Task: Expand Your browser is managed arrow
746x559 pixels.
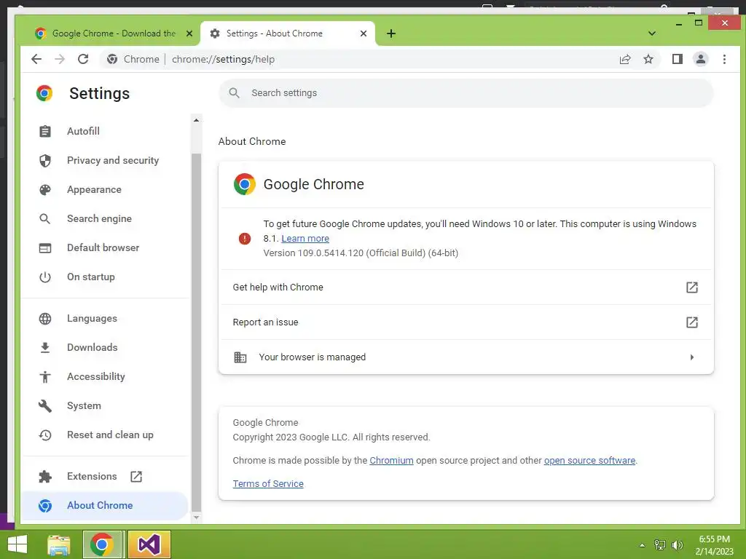Action: pos(692,357)
